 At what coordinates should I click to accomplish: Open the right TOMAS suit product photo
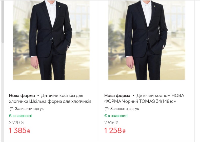147,41
